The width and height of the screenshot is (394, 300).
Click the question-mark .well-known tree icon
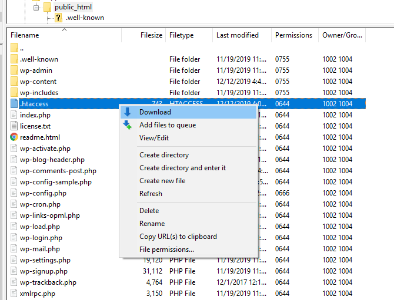[58, 18]
